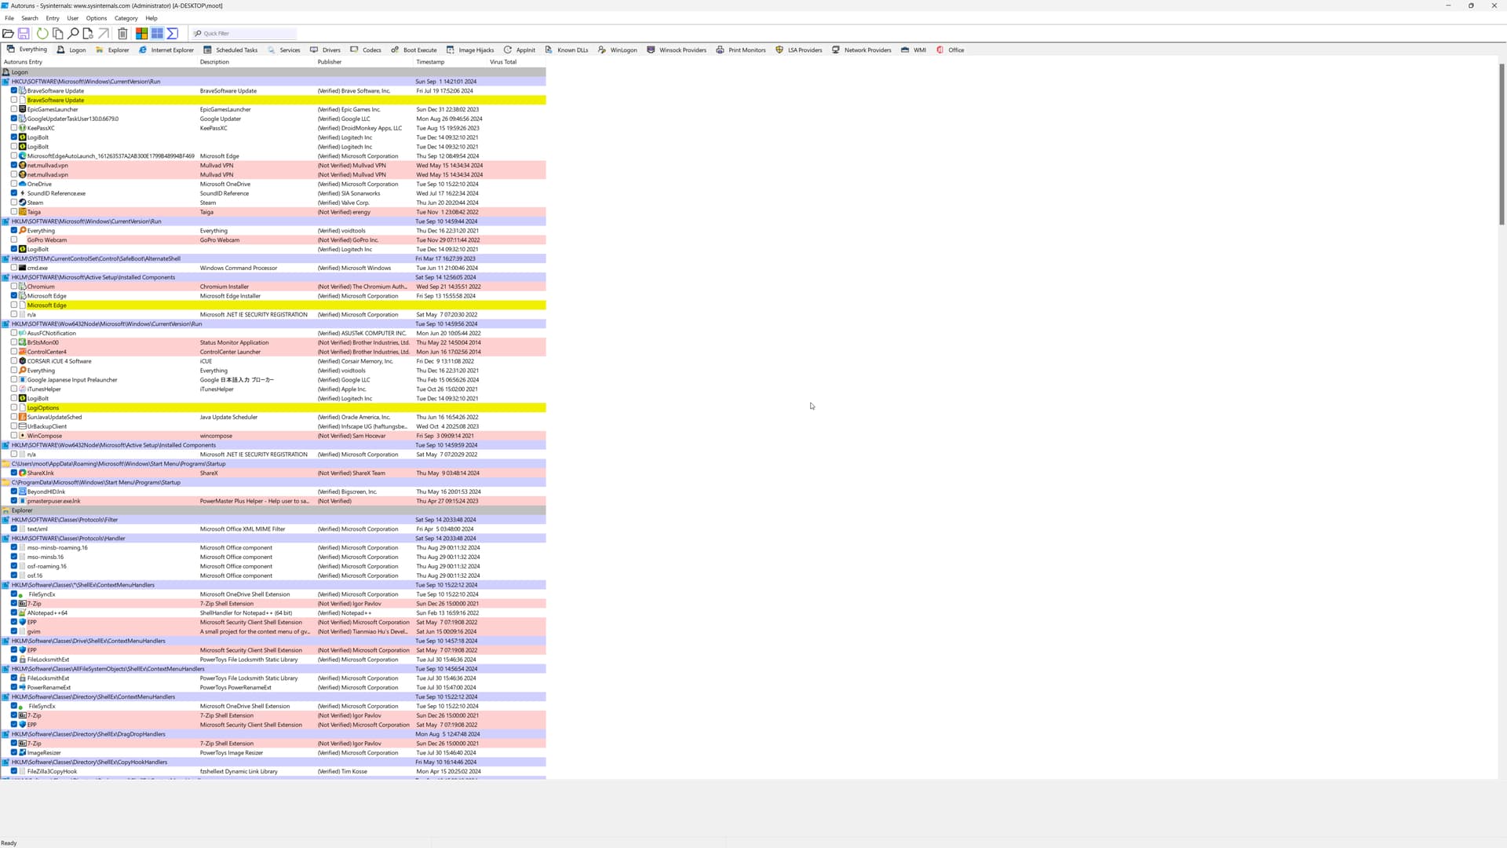This screenshot has height=848, width=1507.
Task: Sort by the Timestamp column header
Action: [430, 62]
